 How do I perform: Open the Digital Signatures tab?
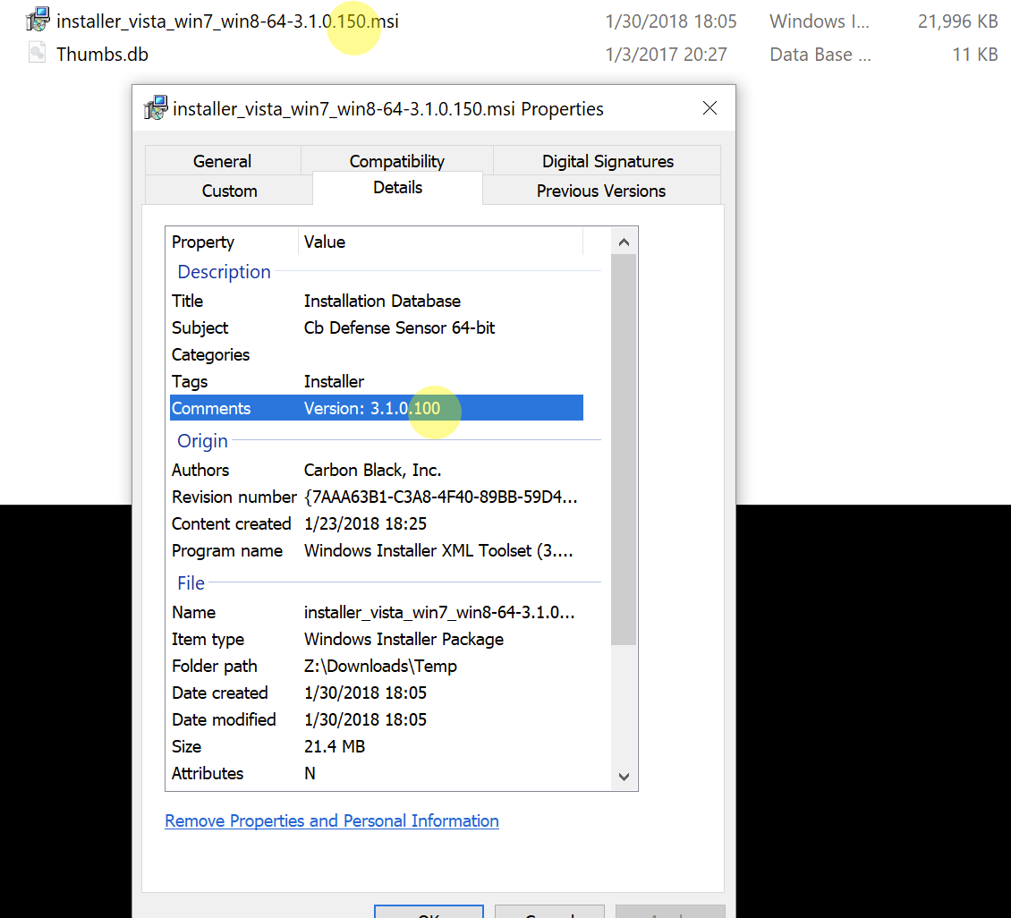[607, 161]
